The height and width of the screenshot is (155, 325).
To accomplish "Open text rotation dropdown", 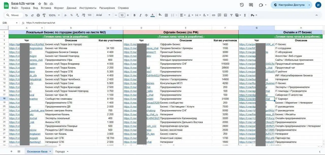I will click(205, 15).
